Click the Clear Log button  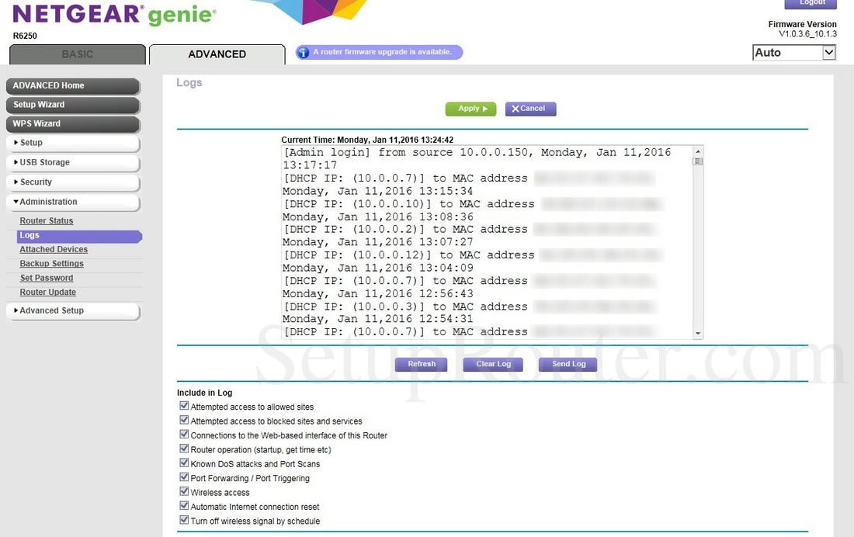tap(493, 365)
